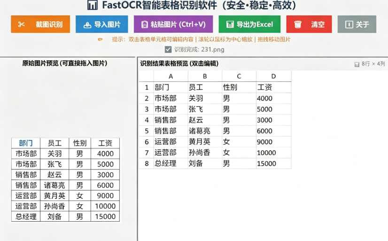Click the 关羽 cell in result table

(x=205, y=98)
